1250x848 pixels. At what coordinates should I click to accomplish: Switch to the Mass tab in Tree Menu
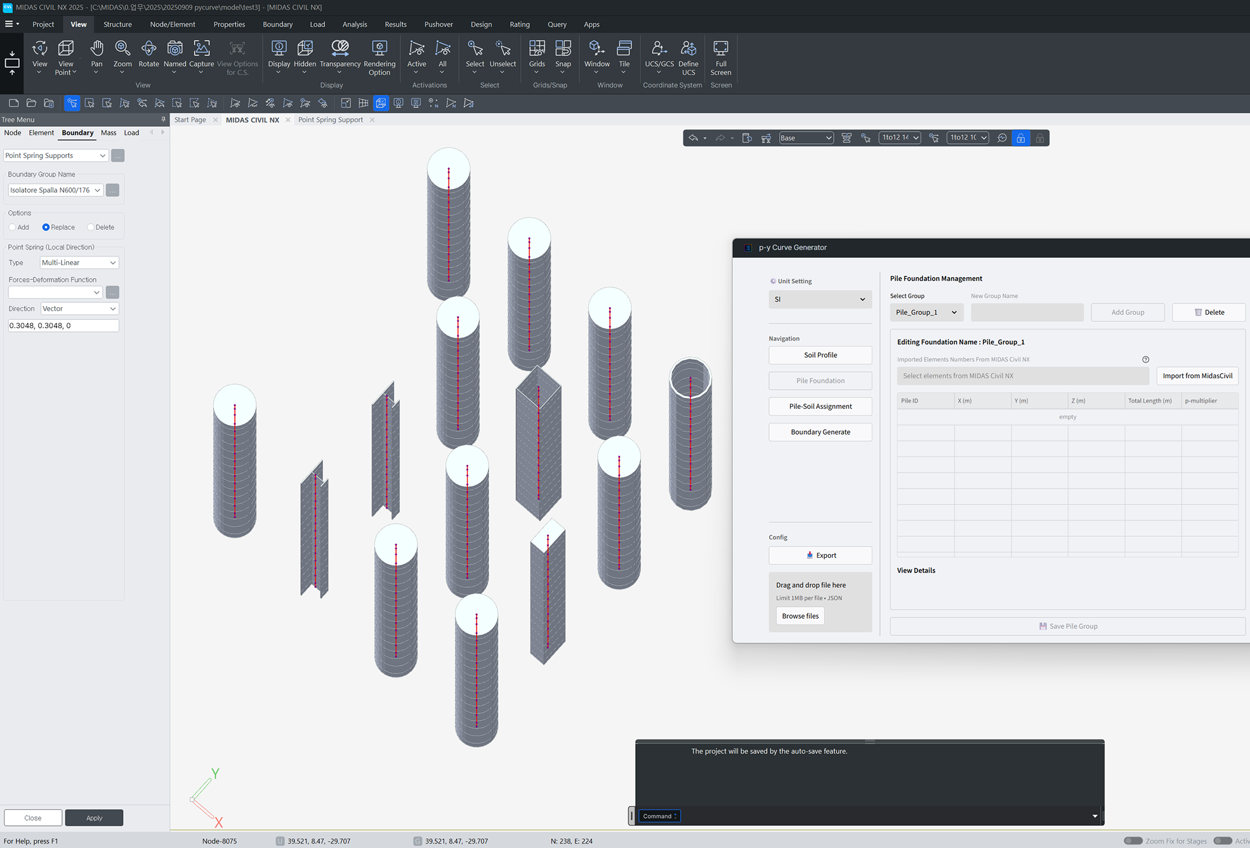click(x=109, y=133)
